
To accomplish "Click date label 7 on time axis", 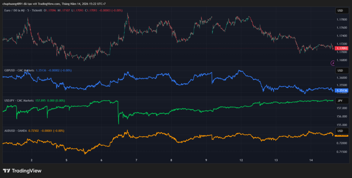I will tap(136, 160).
